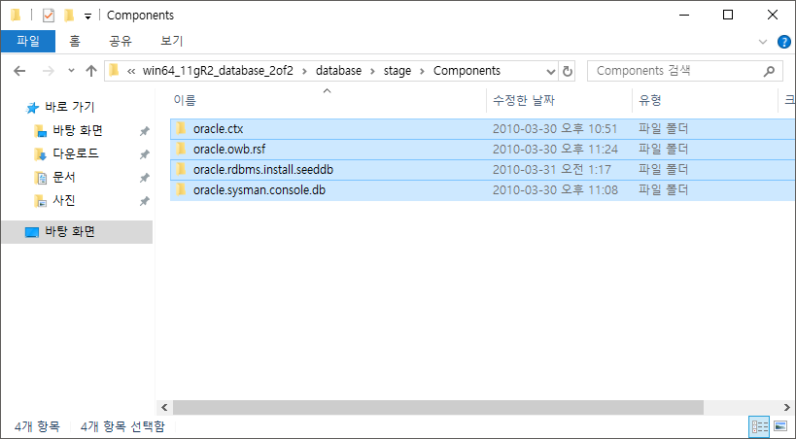
Task: Click the Properties quick access checkmark icon
Action: [49, 16]
